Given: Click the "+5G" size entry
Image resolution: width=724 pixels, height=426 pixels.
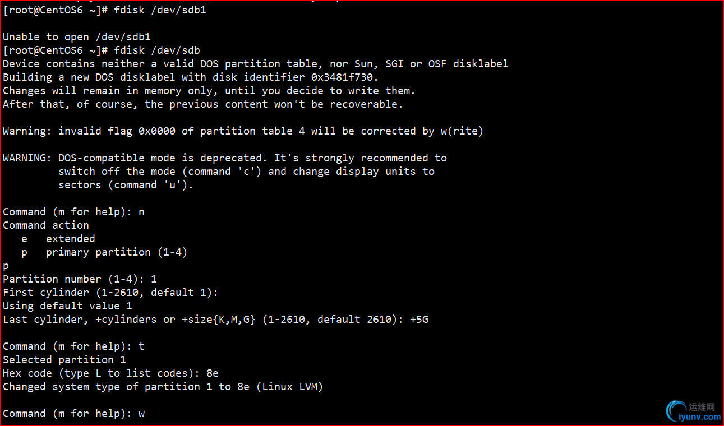Looking at the screenshot, I should coord(419,319).
